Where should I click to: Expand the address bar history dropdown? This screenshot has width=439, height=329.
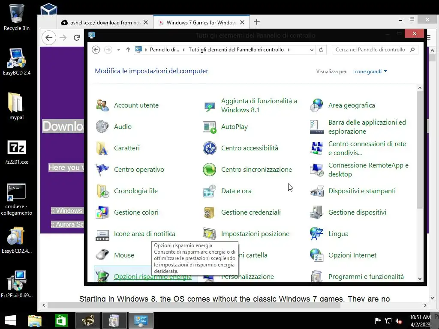tap(312, 50)
